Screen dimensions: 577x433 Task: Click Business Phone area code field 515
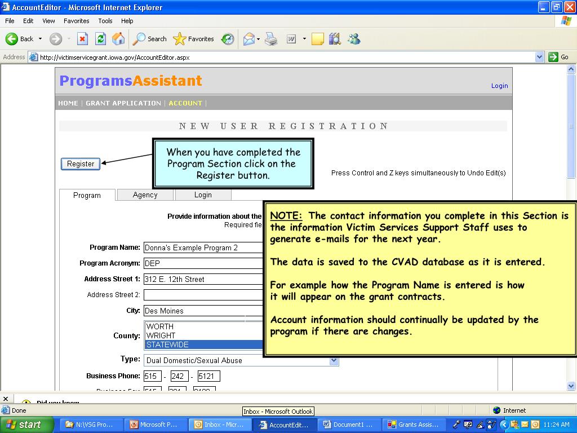(x=153, y=376)
